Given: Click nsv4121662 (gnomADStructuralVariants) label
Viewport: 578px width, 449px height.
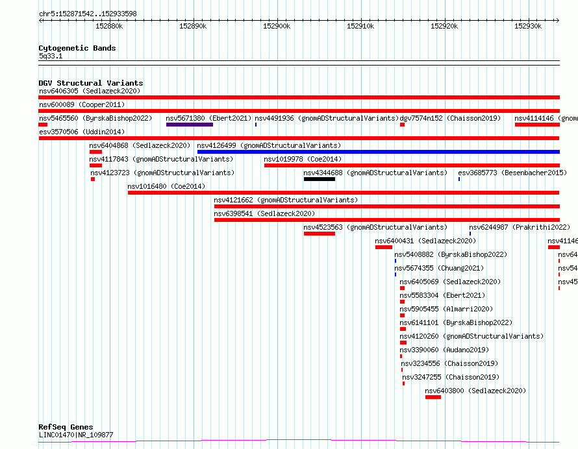Looking at the screenshot, I should click(x=286, y=200).
